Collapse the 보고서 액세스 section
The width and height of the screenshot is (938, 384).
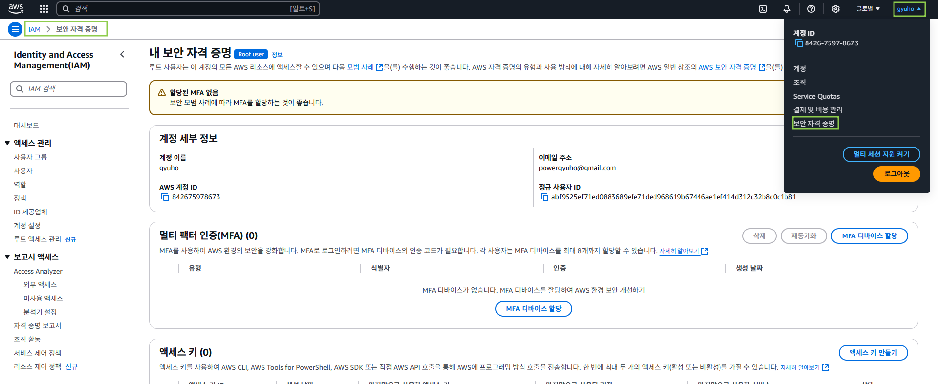coord(7,257)
